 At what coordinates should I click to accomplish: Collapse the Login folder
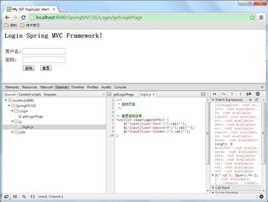tap(12, 111)
